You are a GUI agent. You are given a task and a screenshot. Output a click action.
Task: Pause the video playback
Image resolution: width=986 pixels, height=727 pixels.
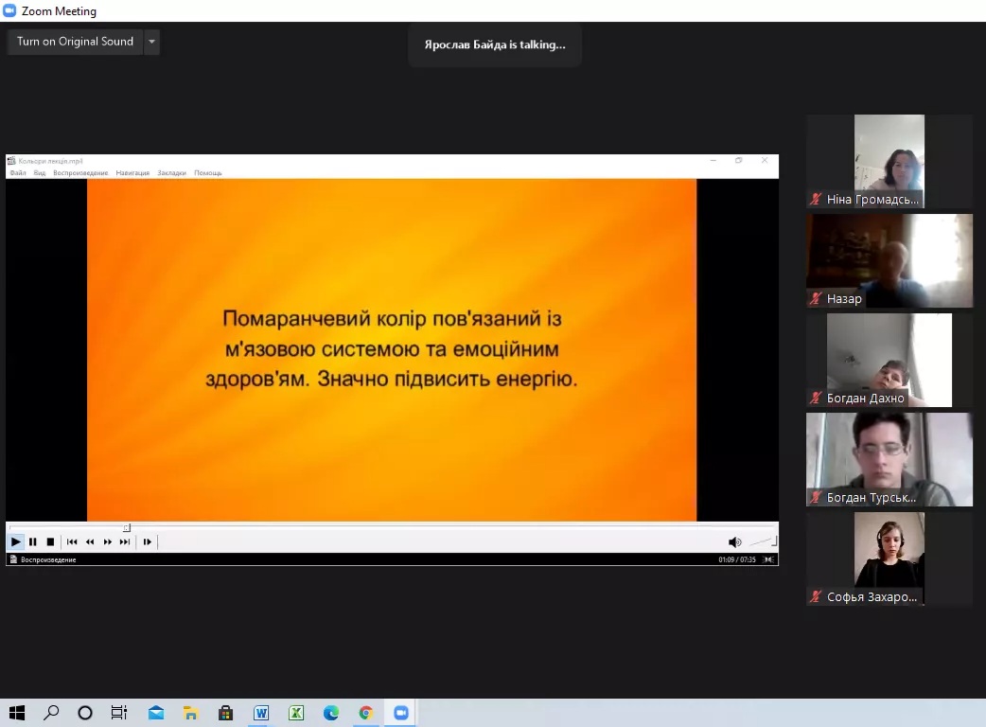(x=33, y=541)
